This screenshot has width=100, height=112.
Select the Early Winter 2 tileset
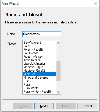(x=40, y=43)
